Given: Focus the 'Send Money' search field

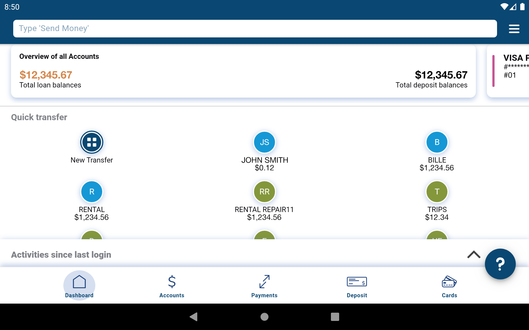Looking at the screenshot, I should [x=255, y=29].
